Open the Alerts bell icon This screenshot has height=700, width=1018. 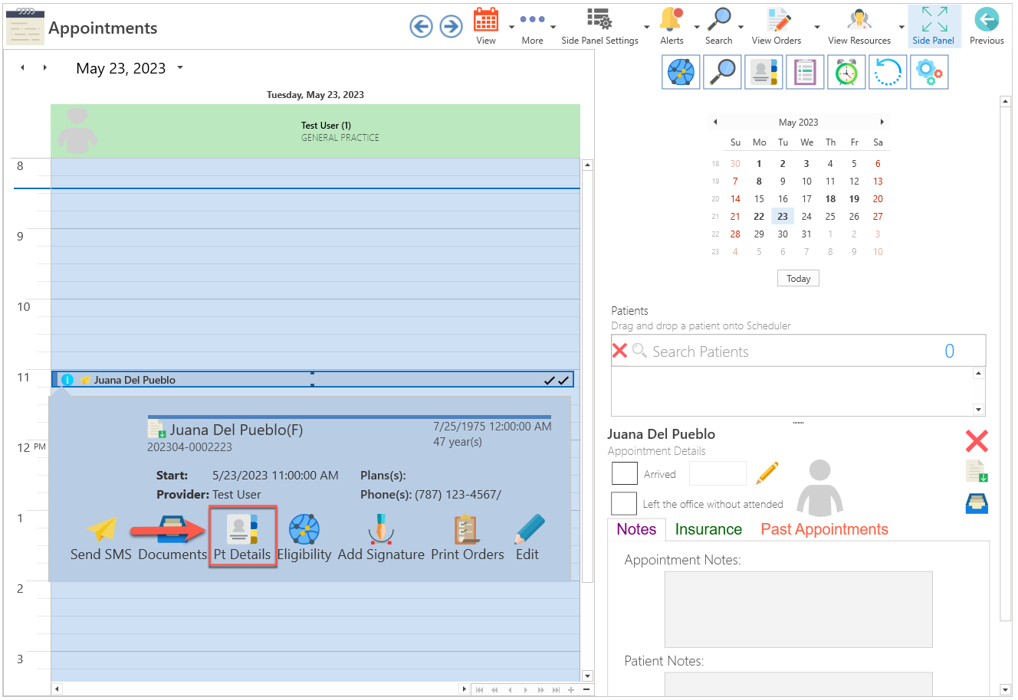pyautogui.click(x=672, y=20)
